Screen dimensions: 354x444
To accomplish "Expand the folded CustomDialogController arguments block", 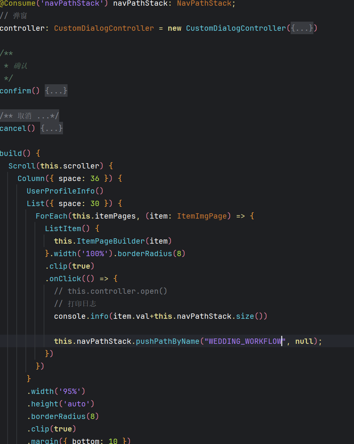I will pyautogui.click(x=302, y=28).
